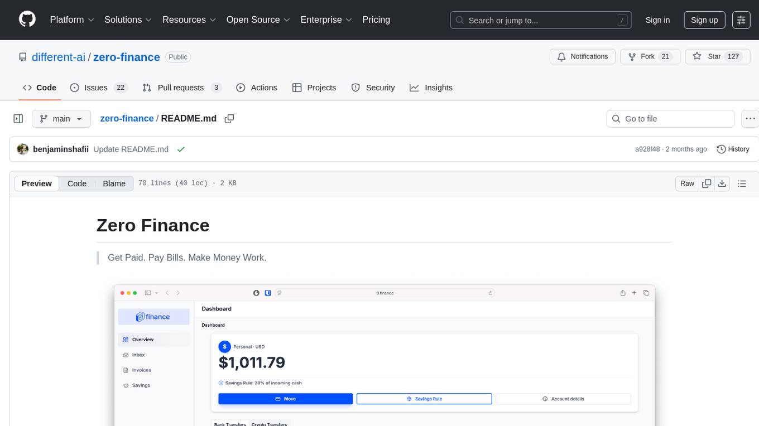The width and height of the screenshot is (759, 426).
Task: Switch to the Code tab
Action: (40, 88)
